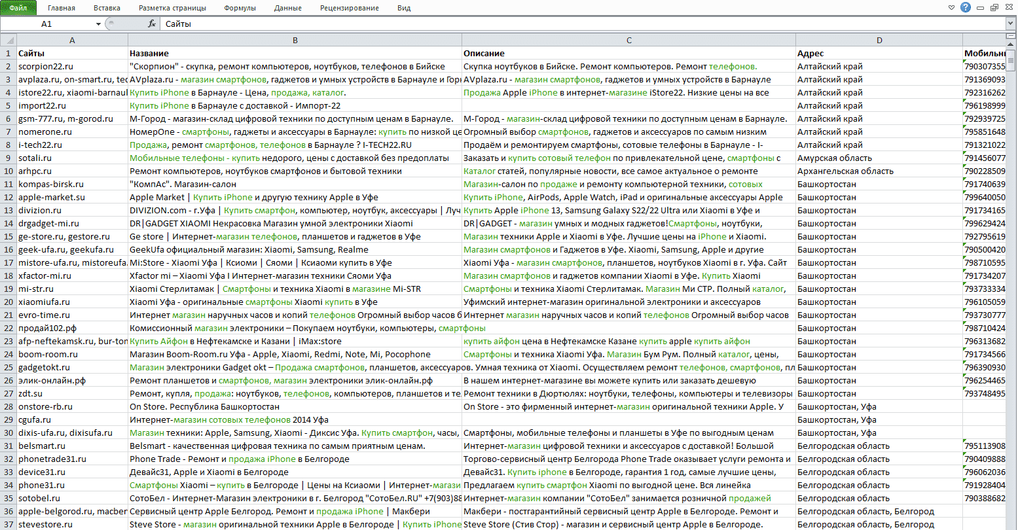Select the cell xiaomiufa.ru

72,302
